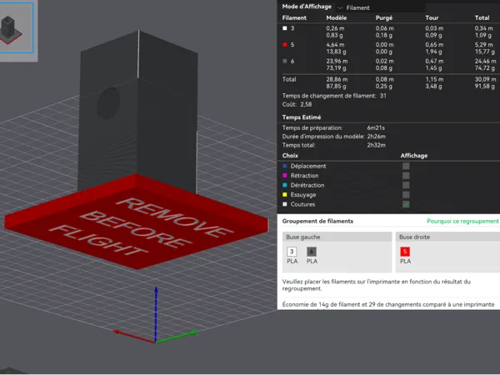
Task: Click white color swatch for filament 3
Action: coord(285,28)
